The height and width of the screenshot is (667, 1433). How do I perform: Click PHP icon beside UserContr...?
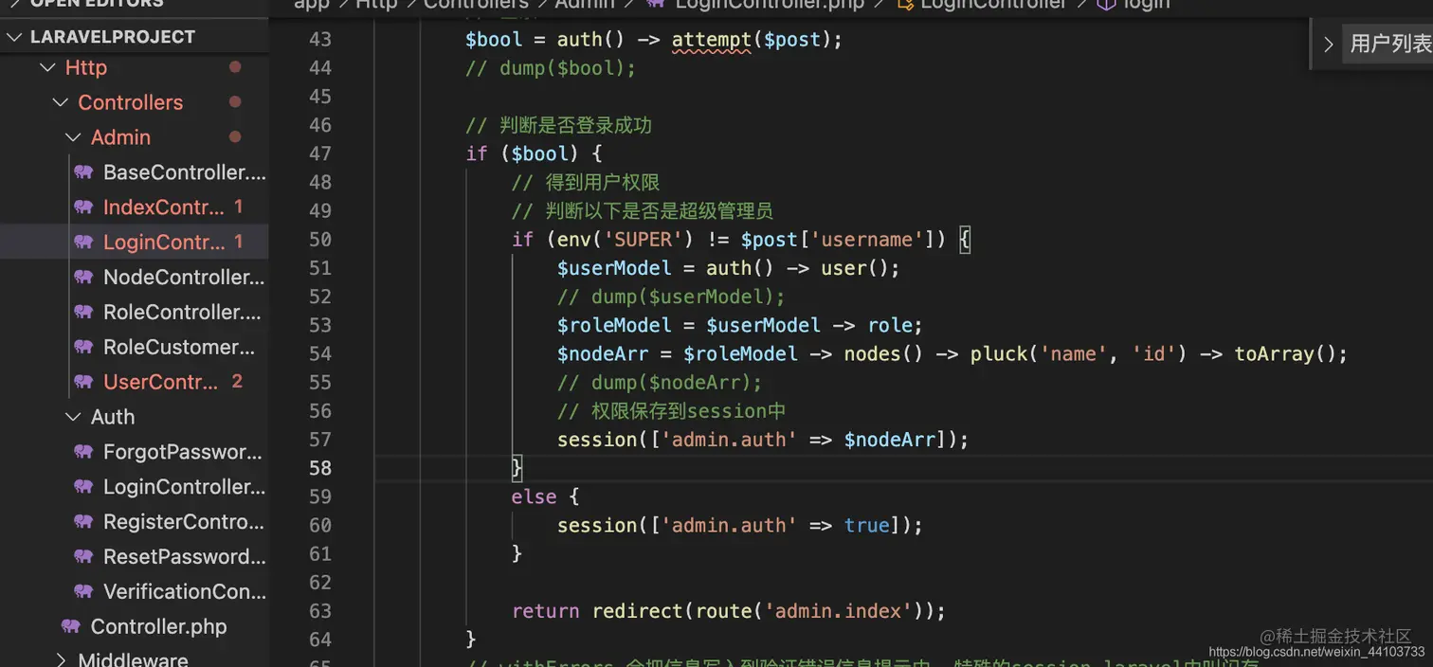pos(83,382)
